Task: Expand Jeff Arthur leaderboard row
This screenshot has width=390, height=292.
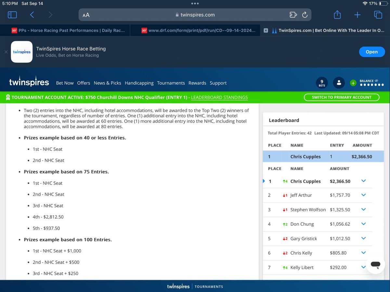Action: click(x=364, y=195)
